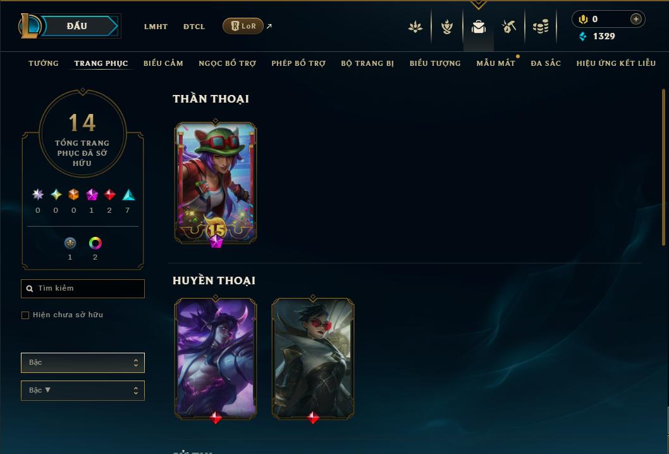Open the first Bậc dropdown

[x=83, y=363]
